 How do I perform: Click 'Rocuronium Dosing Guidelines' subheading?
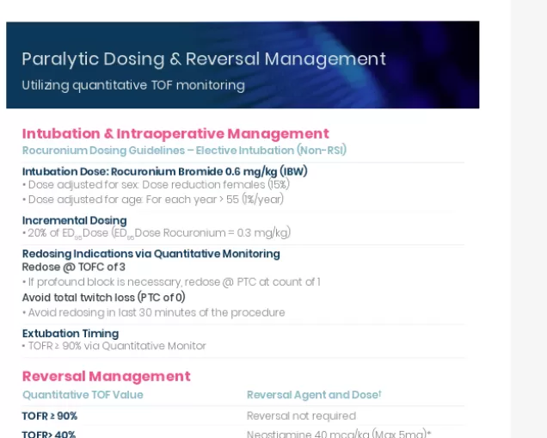[x=184, y=151]
